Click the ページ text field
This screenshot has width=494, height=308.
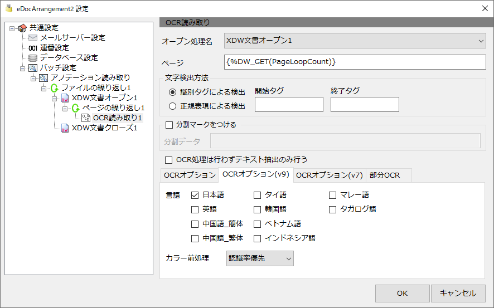pyautogui.click(x=355, y=62)
